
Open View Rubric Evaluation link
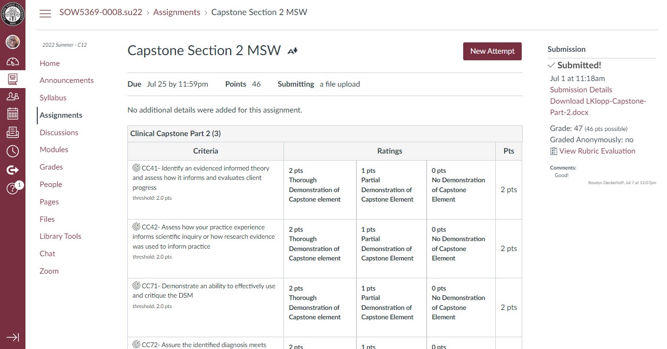point(597,151)
